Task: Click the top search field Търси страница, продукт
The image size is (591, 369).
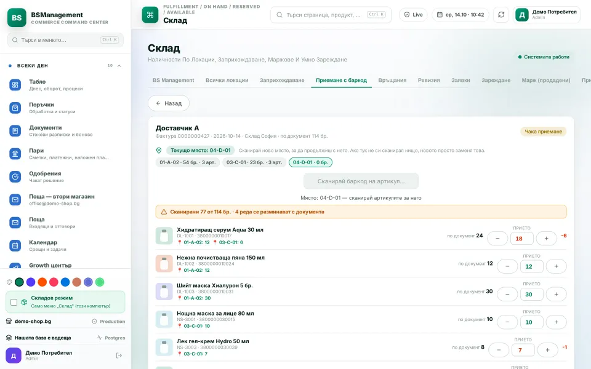Action: (331, 15)
